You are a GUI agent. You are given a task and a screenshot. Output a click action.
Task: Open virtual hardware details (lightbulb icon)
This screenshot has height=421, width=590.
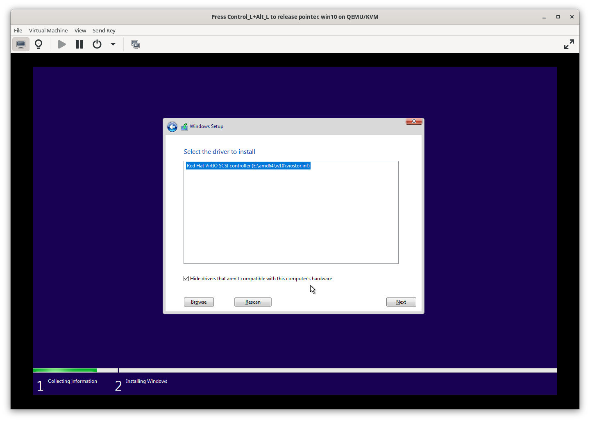39,44
